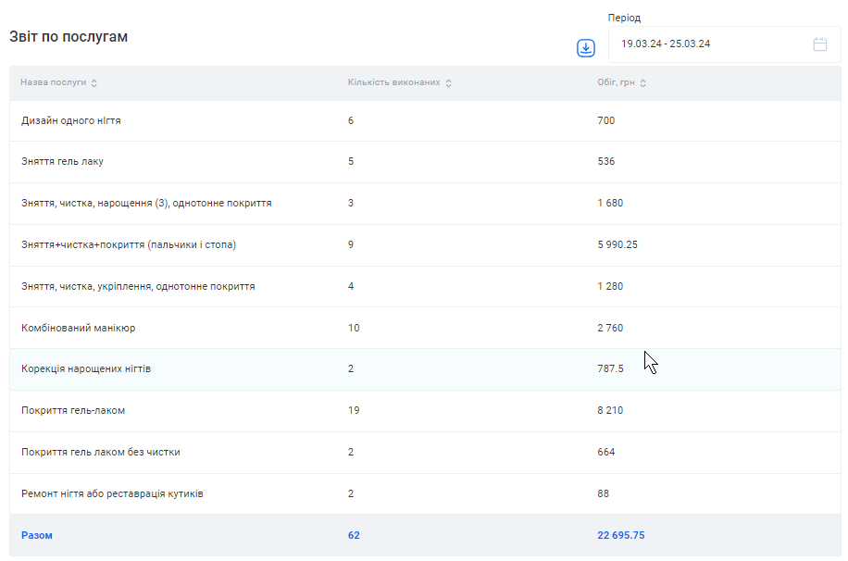Screen dimensions: 848x561
Task: Click the 'Покриття гель лаком без чистки' row
Action: pos(101,452)
